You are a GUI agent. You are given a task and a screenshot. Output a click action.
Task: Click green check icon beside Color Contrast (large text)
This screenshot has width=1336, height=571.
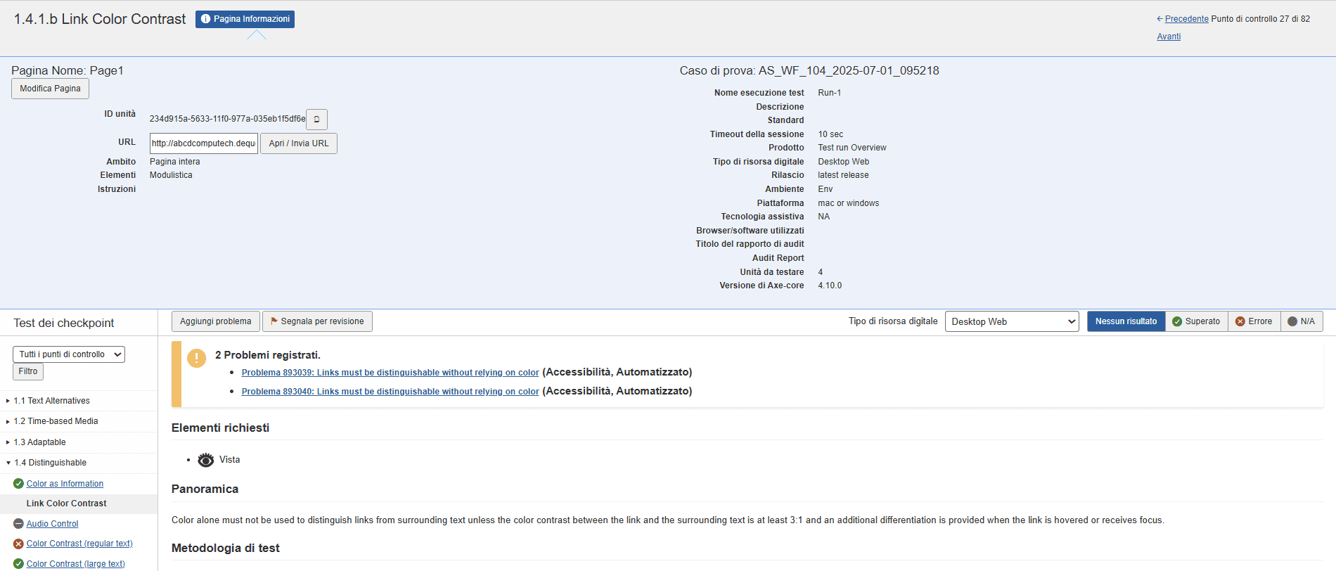(x=18, y=564)
